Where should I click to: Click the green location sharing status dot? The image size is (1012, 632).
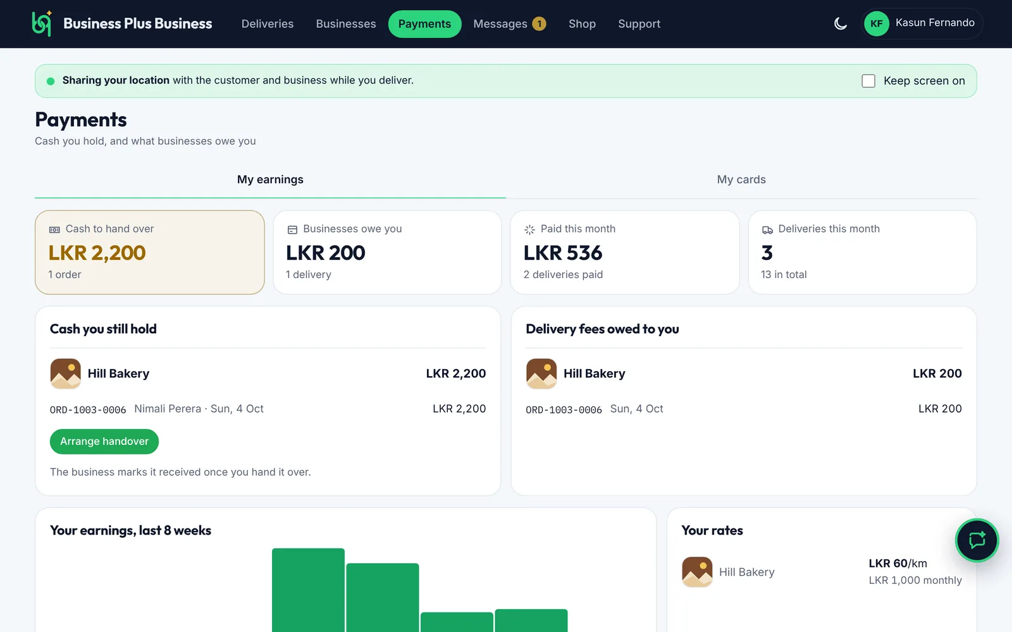(51, 81)
